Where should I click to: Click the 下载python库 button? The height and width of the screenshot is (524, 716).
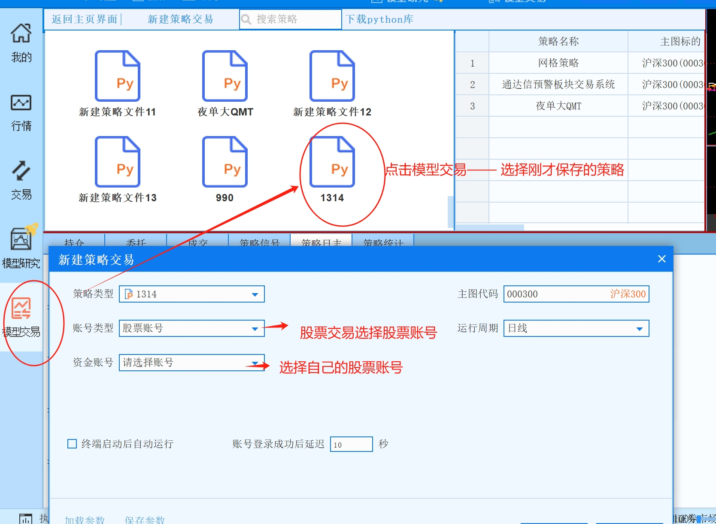click(x=379, y=19)
